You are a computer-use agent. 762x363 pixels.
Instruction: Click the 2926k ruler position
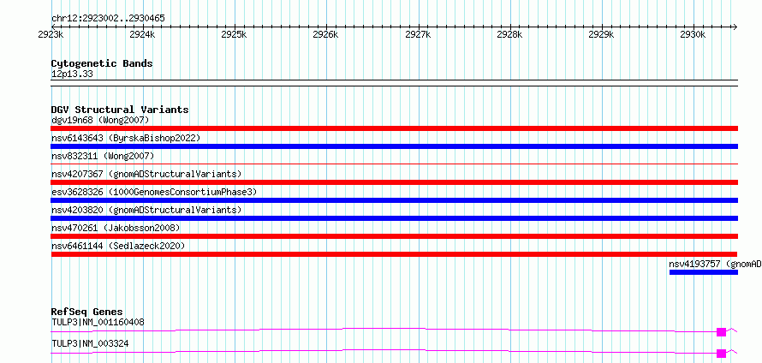click(x=325, y=35)
